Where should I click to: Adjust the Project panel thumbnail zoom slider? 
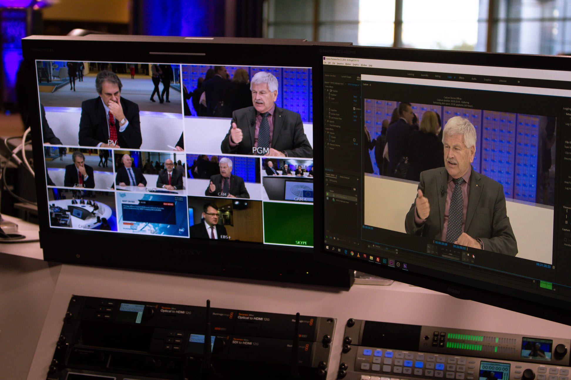coord(341,240)
